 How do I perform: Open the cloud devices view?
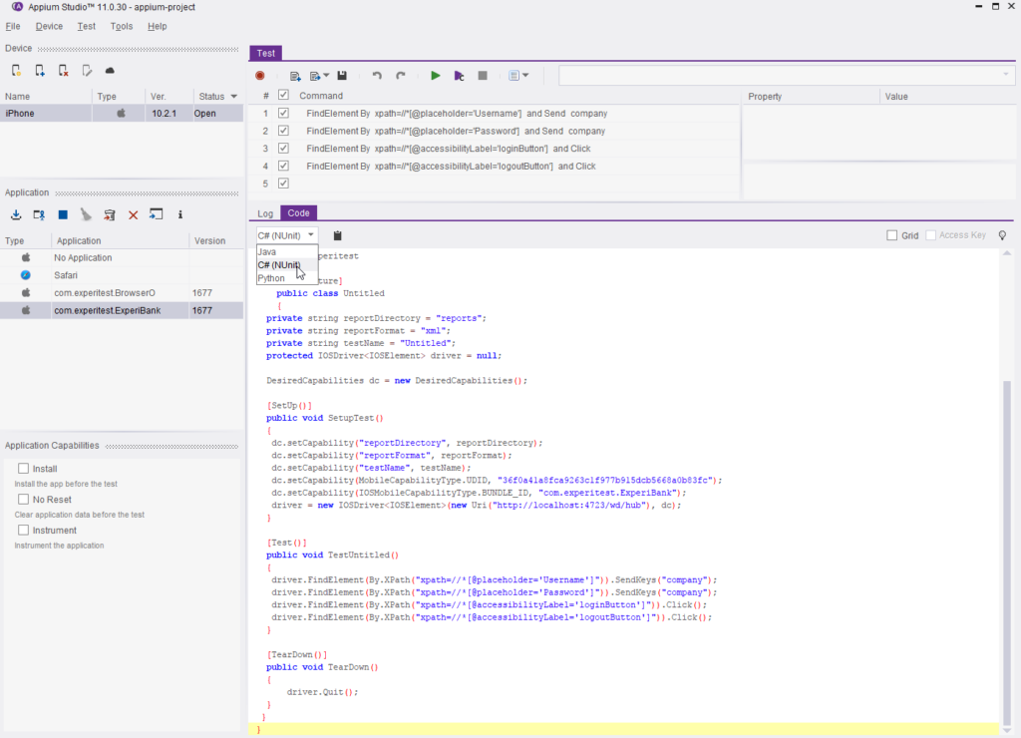[110, 71]
